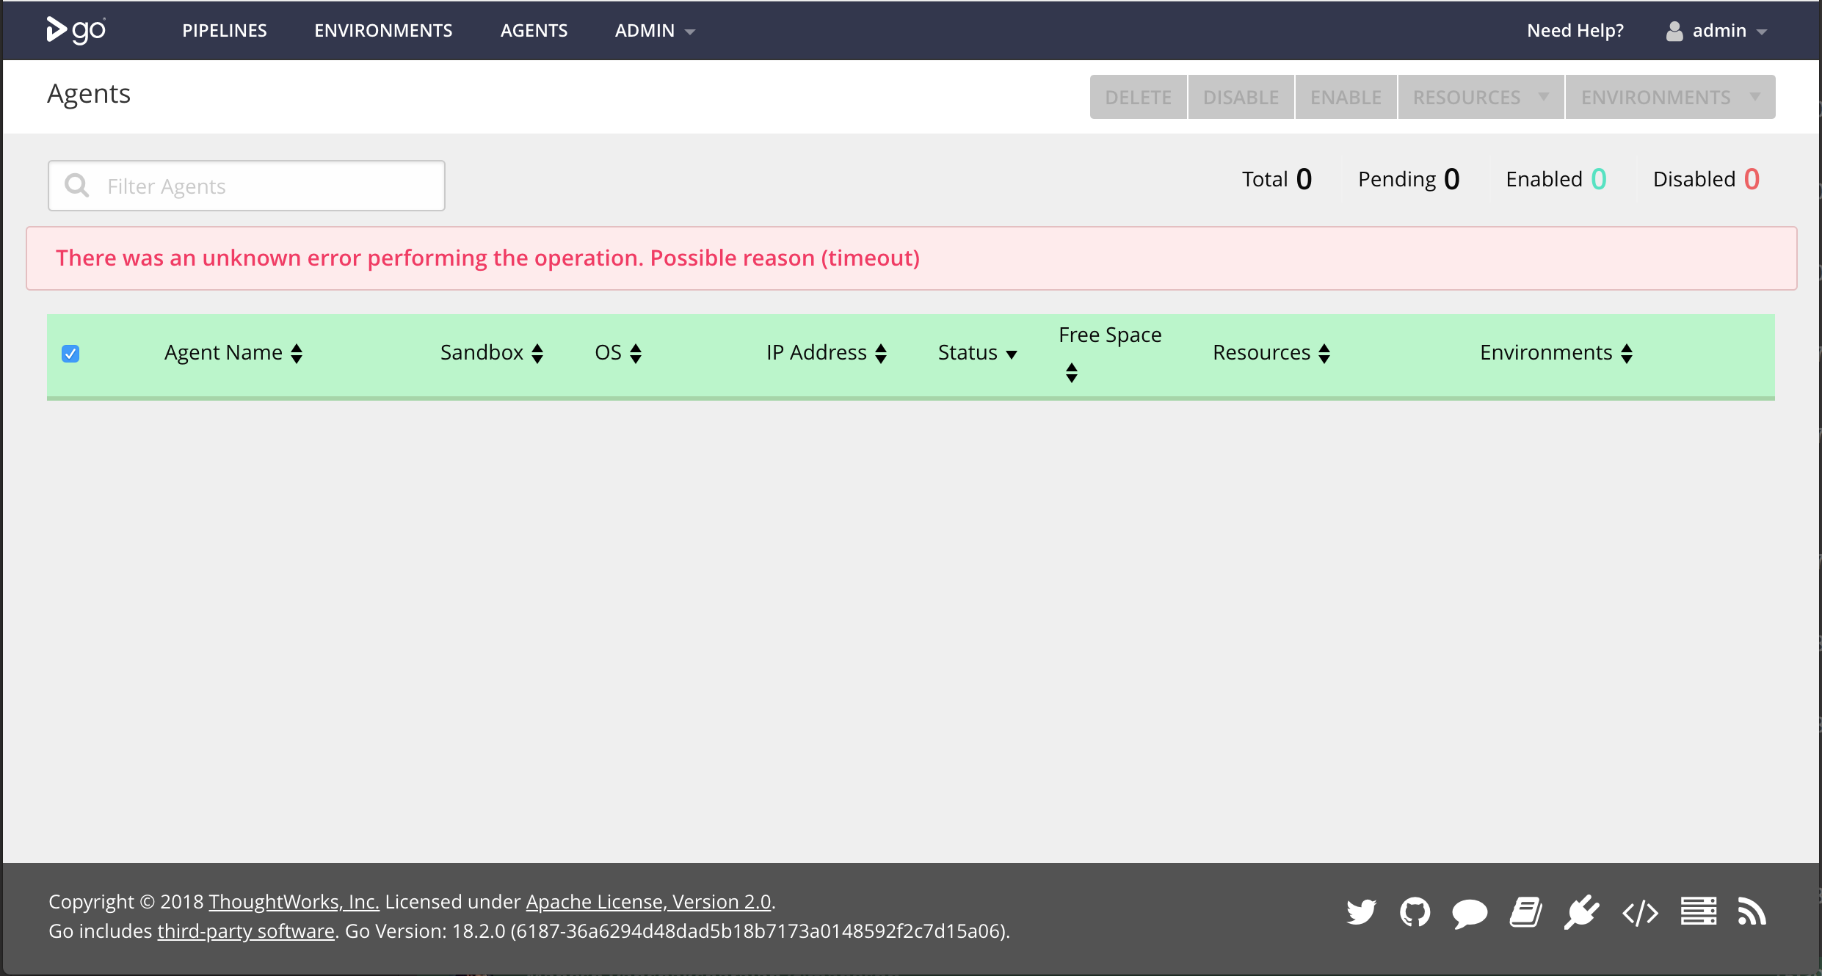Open the GitHub icon link
Image resolution: width=1822 pixels, height=976 pixels.
pos(1415,912)
